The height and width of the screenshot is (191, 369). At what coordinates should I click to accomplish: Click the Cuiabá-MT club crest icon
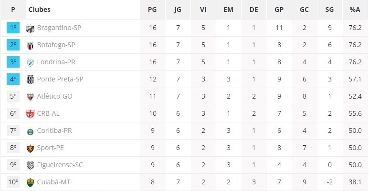(x=30, y=182)
